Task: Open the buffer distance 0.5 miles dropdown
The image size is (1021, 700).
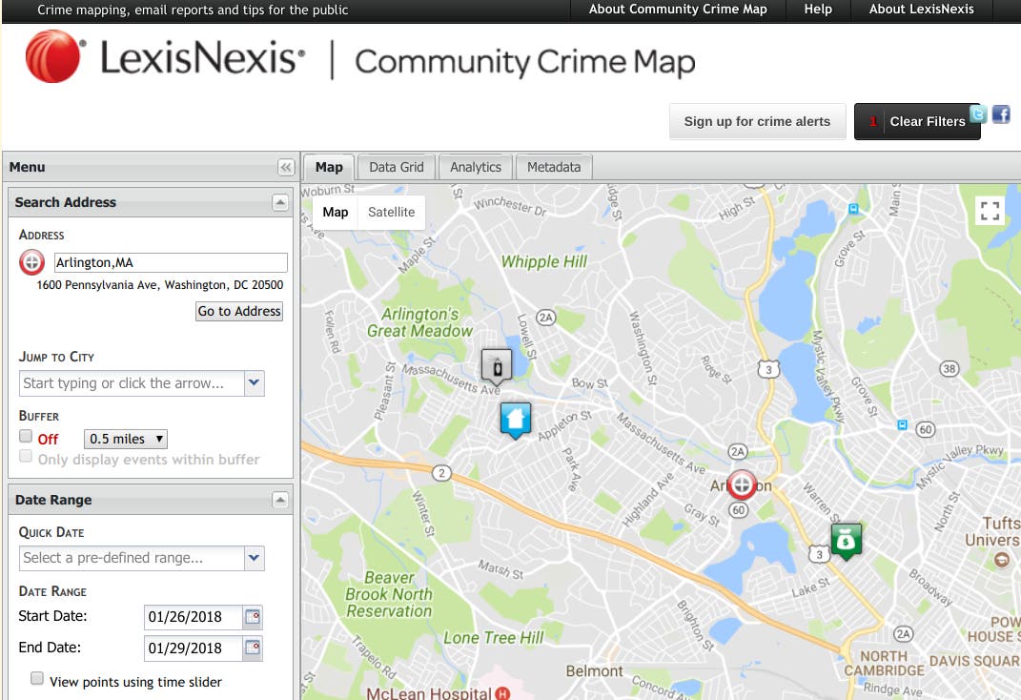Action: tap(126, 439)
